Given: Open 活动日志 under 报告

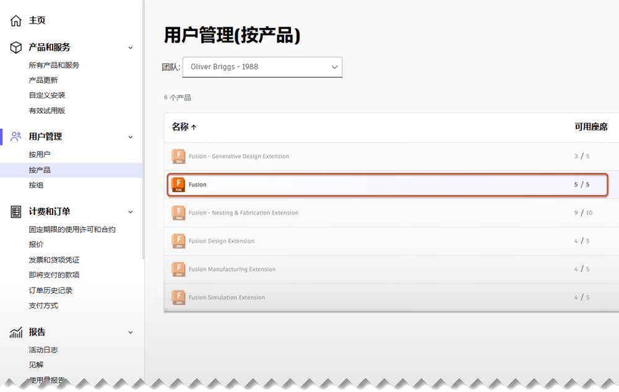Looking at the screenshot, I should coord(43,350).
